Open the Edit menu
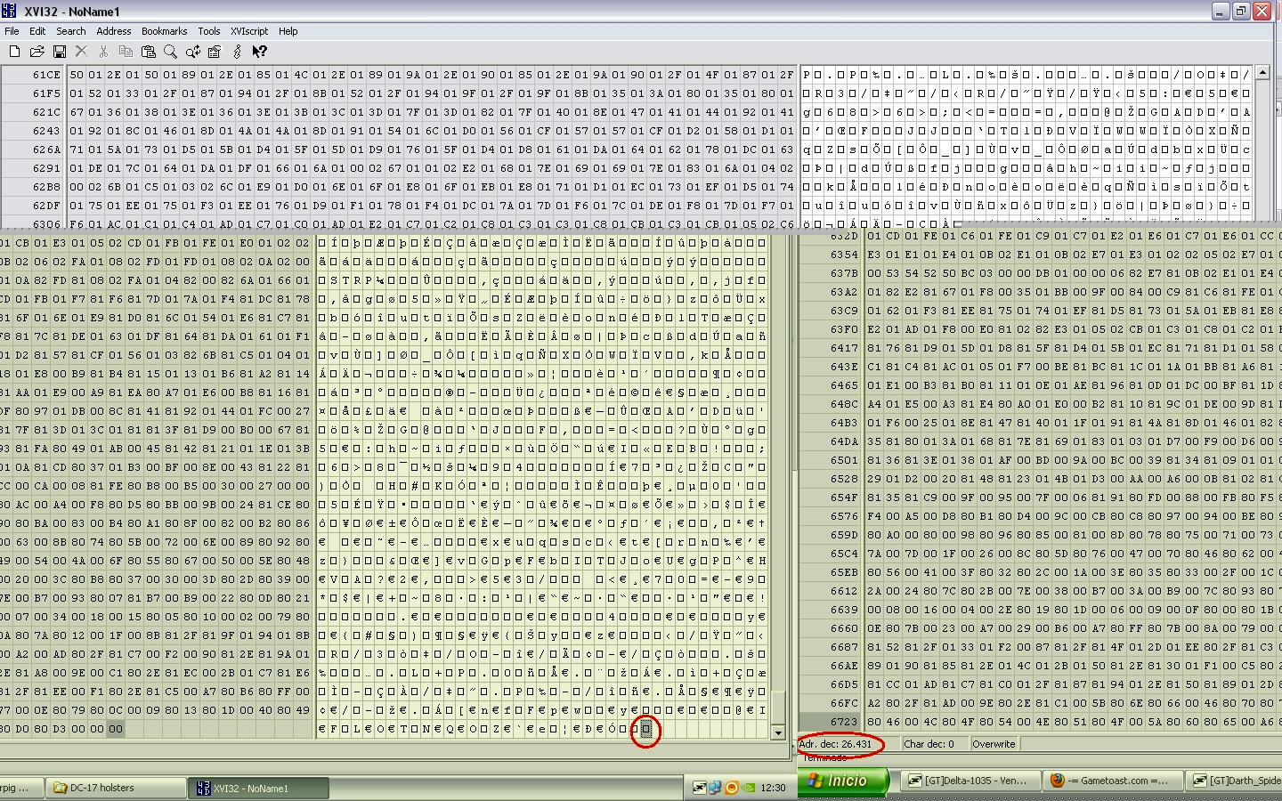 coord(37,31)
